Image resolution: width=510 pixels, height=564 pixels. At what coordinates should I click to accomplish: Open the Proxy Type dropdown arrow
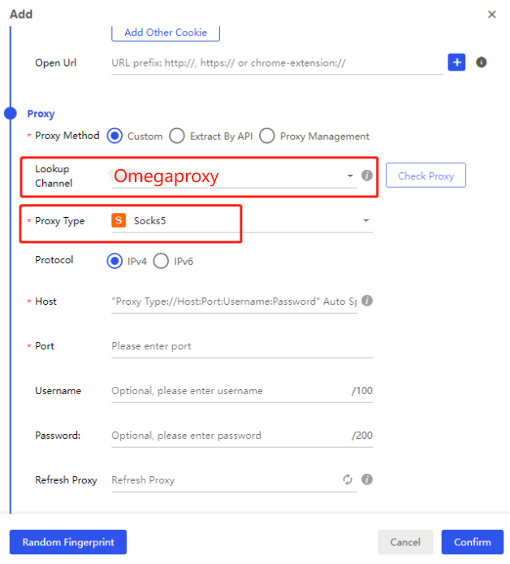(x=366, y=220)
